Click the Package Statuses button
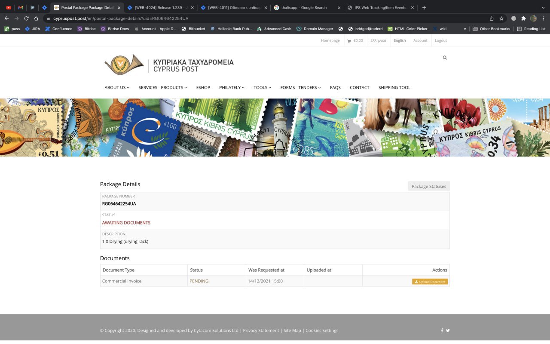 [x=428, y=186]
